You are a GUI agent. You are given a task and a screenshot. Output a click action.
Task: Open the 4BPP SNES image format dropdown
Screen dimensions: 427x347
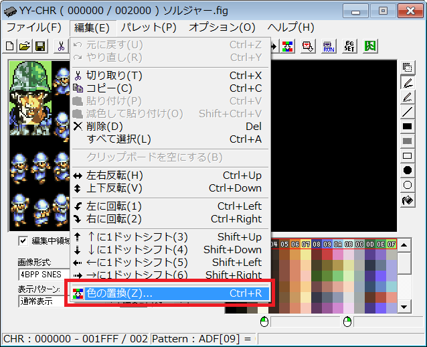click(x=44, y=275)
